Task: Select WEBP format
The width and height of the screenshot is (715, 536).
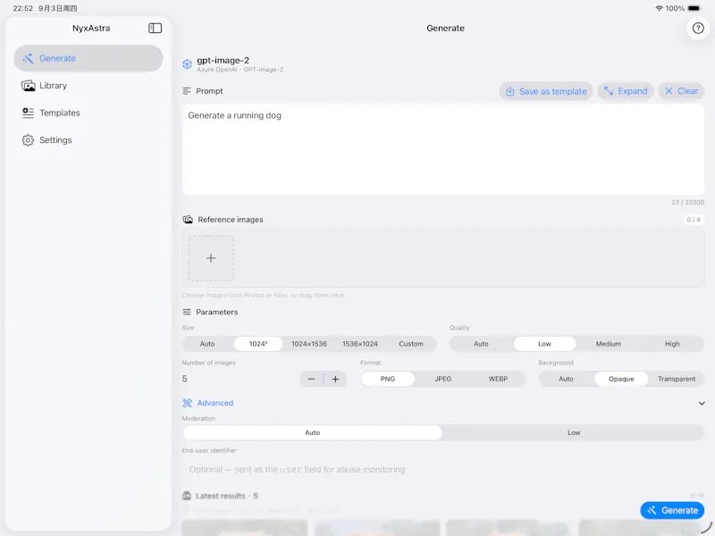Action: tap(498, 379)
